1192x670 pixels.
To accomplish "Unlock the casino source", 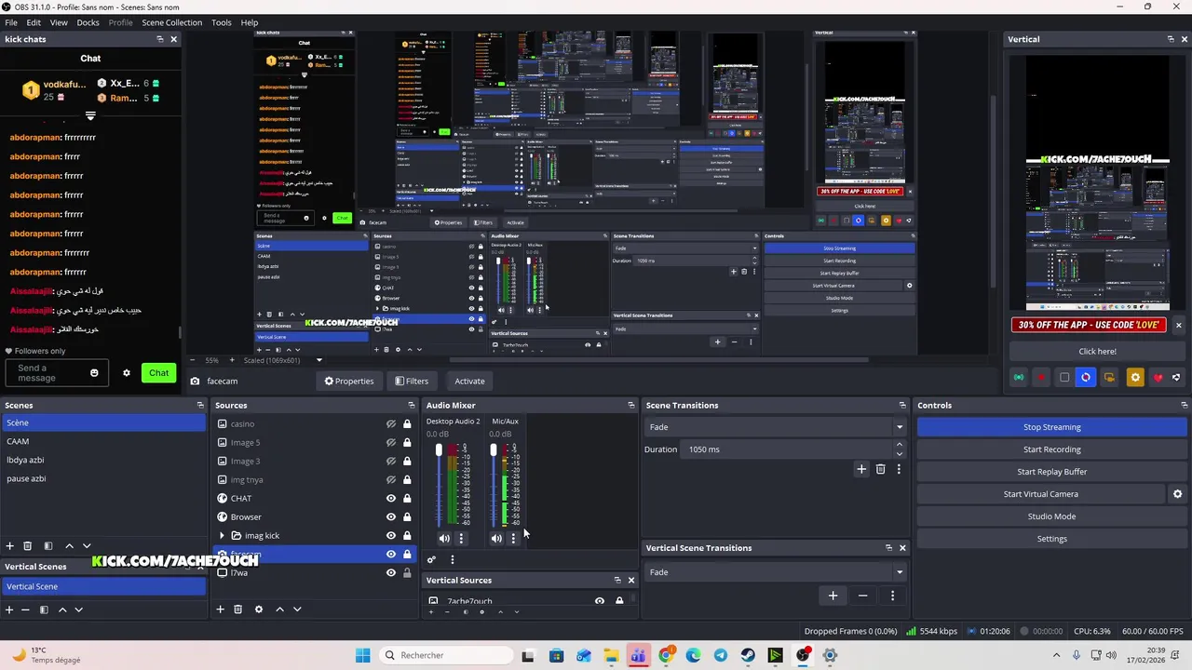I will pos(407,423).
